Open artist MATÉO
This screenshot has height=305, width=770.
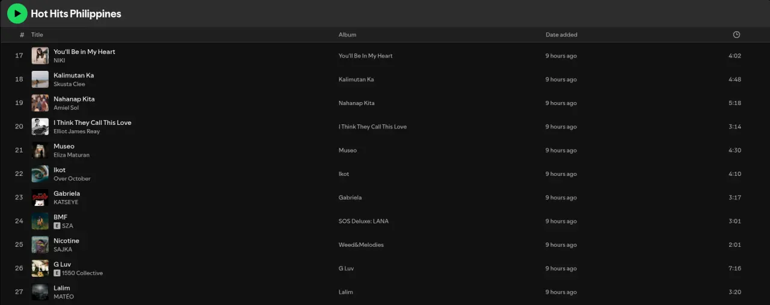point(64,297)
